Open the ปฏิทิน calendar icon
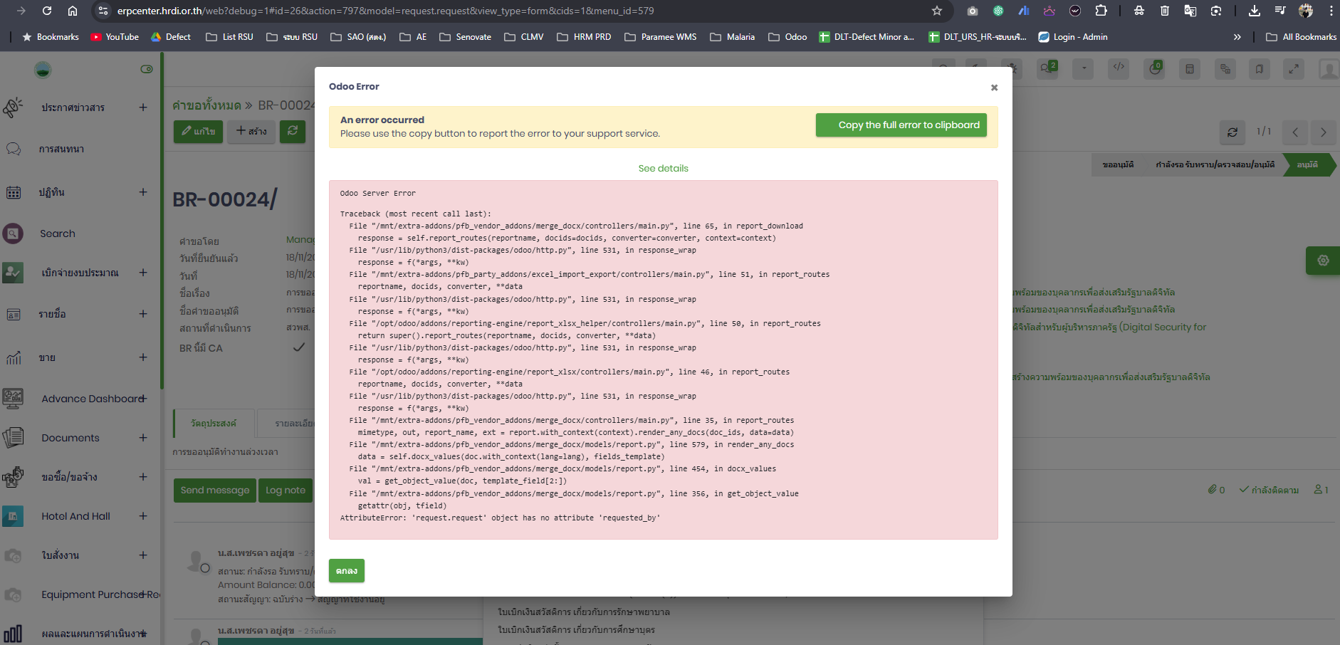The image size is (1340, 645). tap(13, 192)
